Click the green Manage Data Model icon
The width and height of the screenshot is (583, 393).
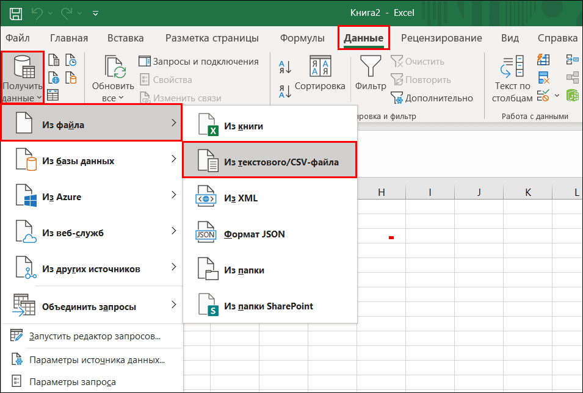coord(572,96)
